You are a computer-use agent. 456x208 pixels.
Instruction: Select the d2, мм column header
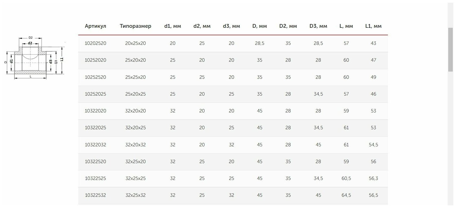[x=202, y=26]
